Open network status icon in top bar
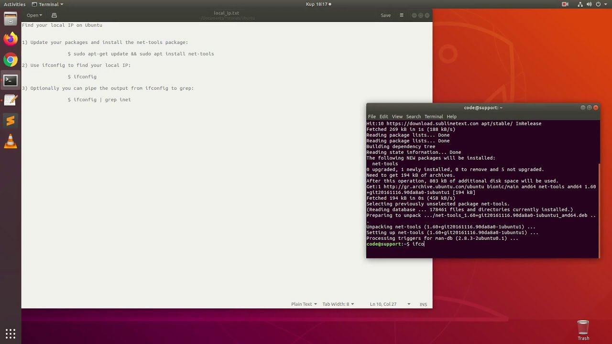Viewport: 612px width, 344px height. (x=580, y=4)
